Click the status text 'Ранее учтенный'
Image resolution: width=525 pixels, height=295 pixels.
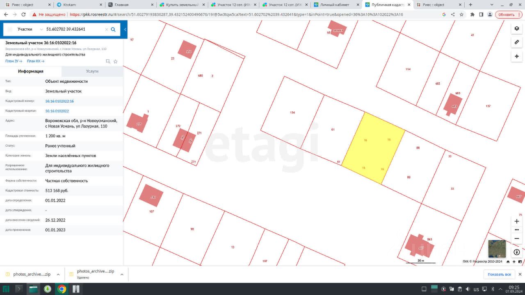tap(60, 146)
